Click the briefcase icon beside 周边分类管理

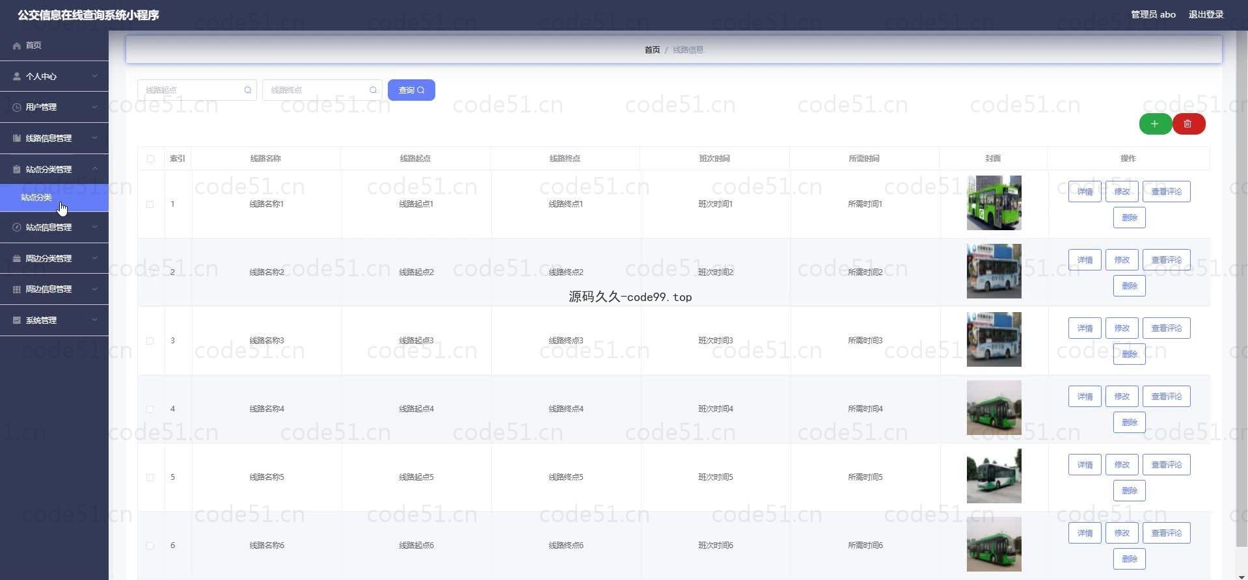point(17,258)
